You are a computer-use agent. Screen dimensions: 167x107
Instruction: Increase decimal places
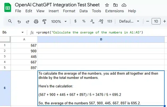101,21
